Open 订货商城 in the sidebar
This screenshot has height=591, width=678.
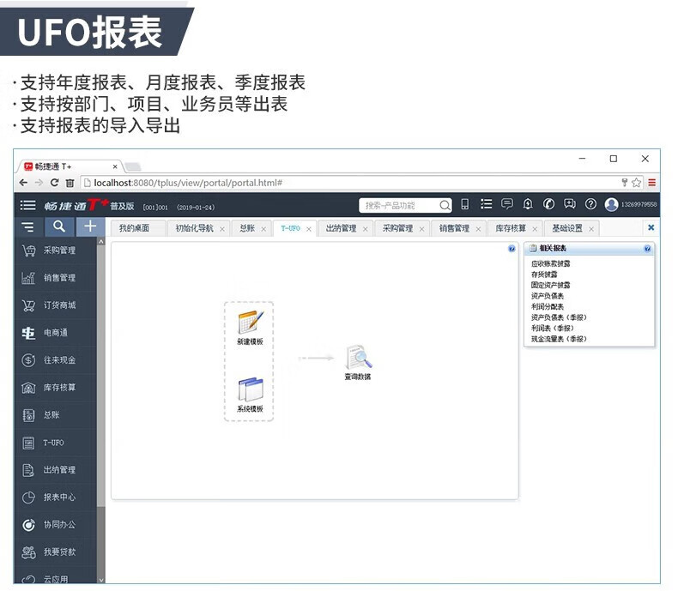point(55,305)
